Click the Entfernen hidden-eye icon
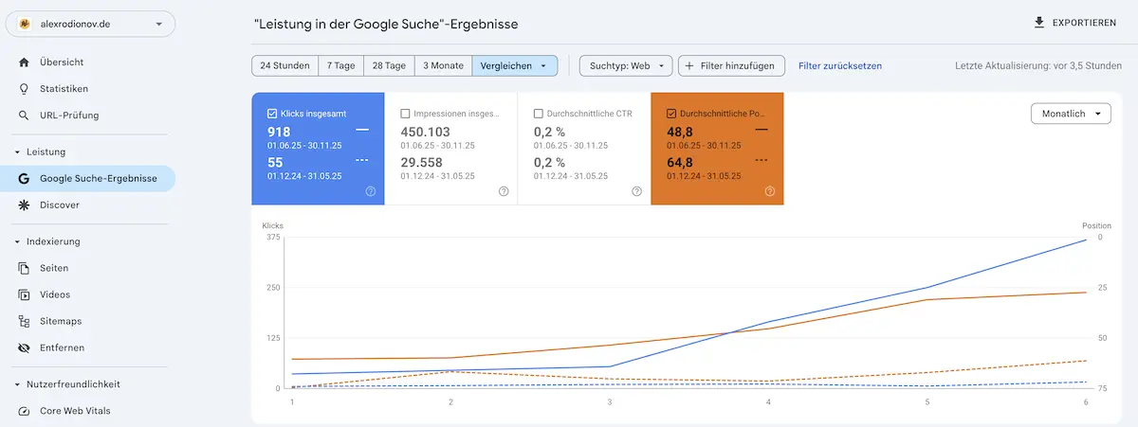This screenshot has width=1138, height=427. coord(24,347)
